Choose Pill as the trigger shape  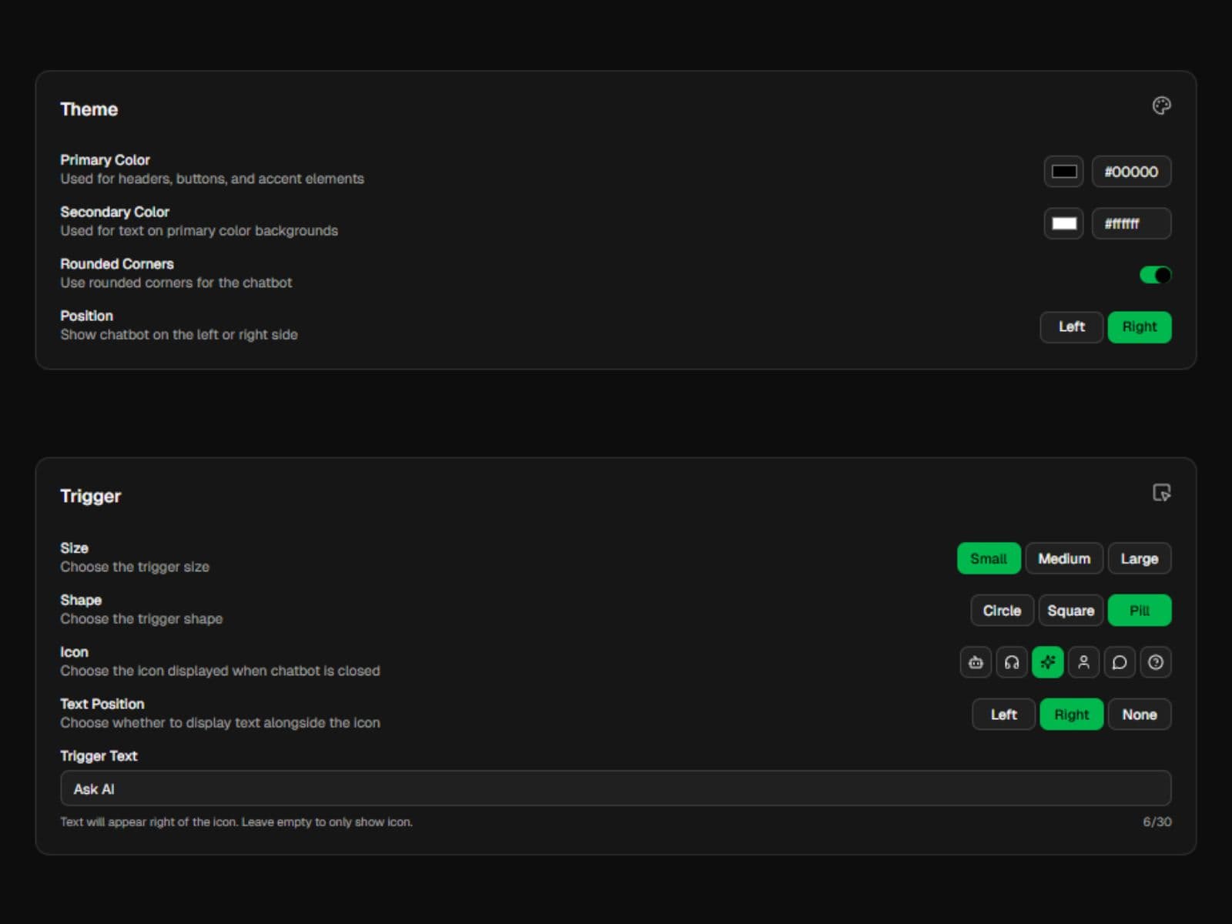pos(1140,610)
